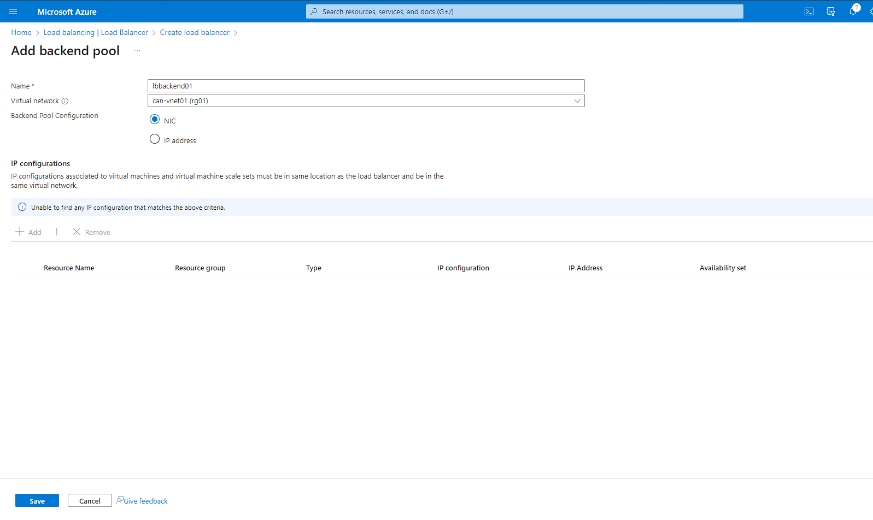Cancel adding the backend pool
This screenshot has width=873, height=520.
click(90, 501)
